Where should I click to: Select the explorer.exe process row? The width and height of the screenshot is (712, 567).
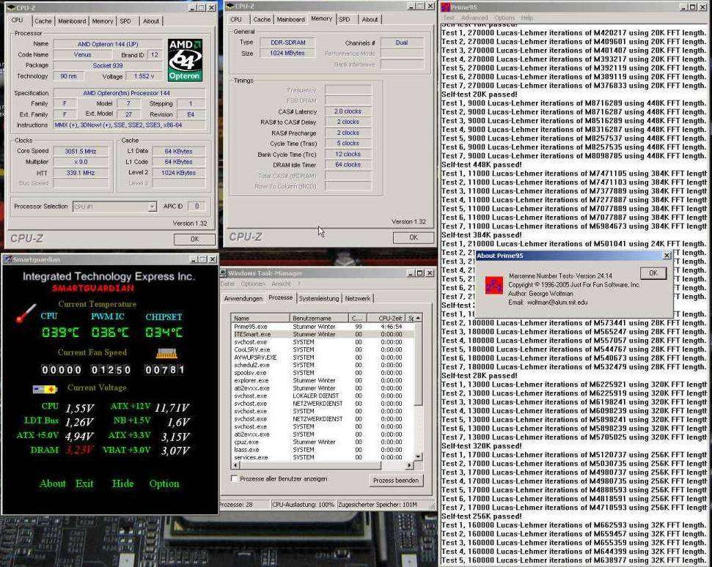pyautogui.click(x=323, y=381)
